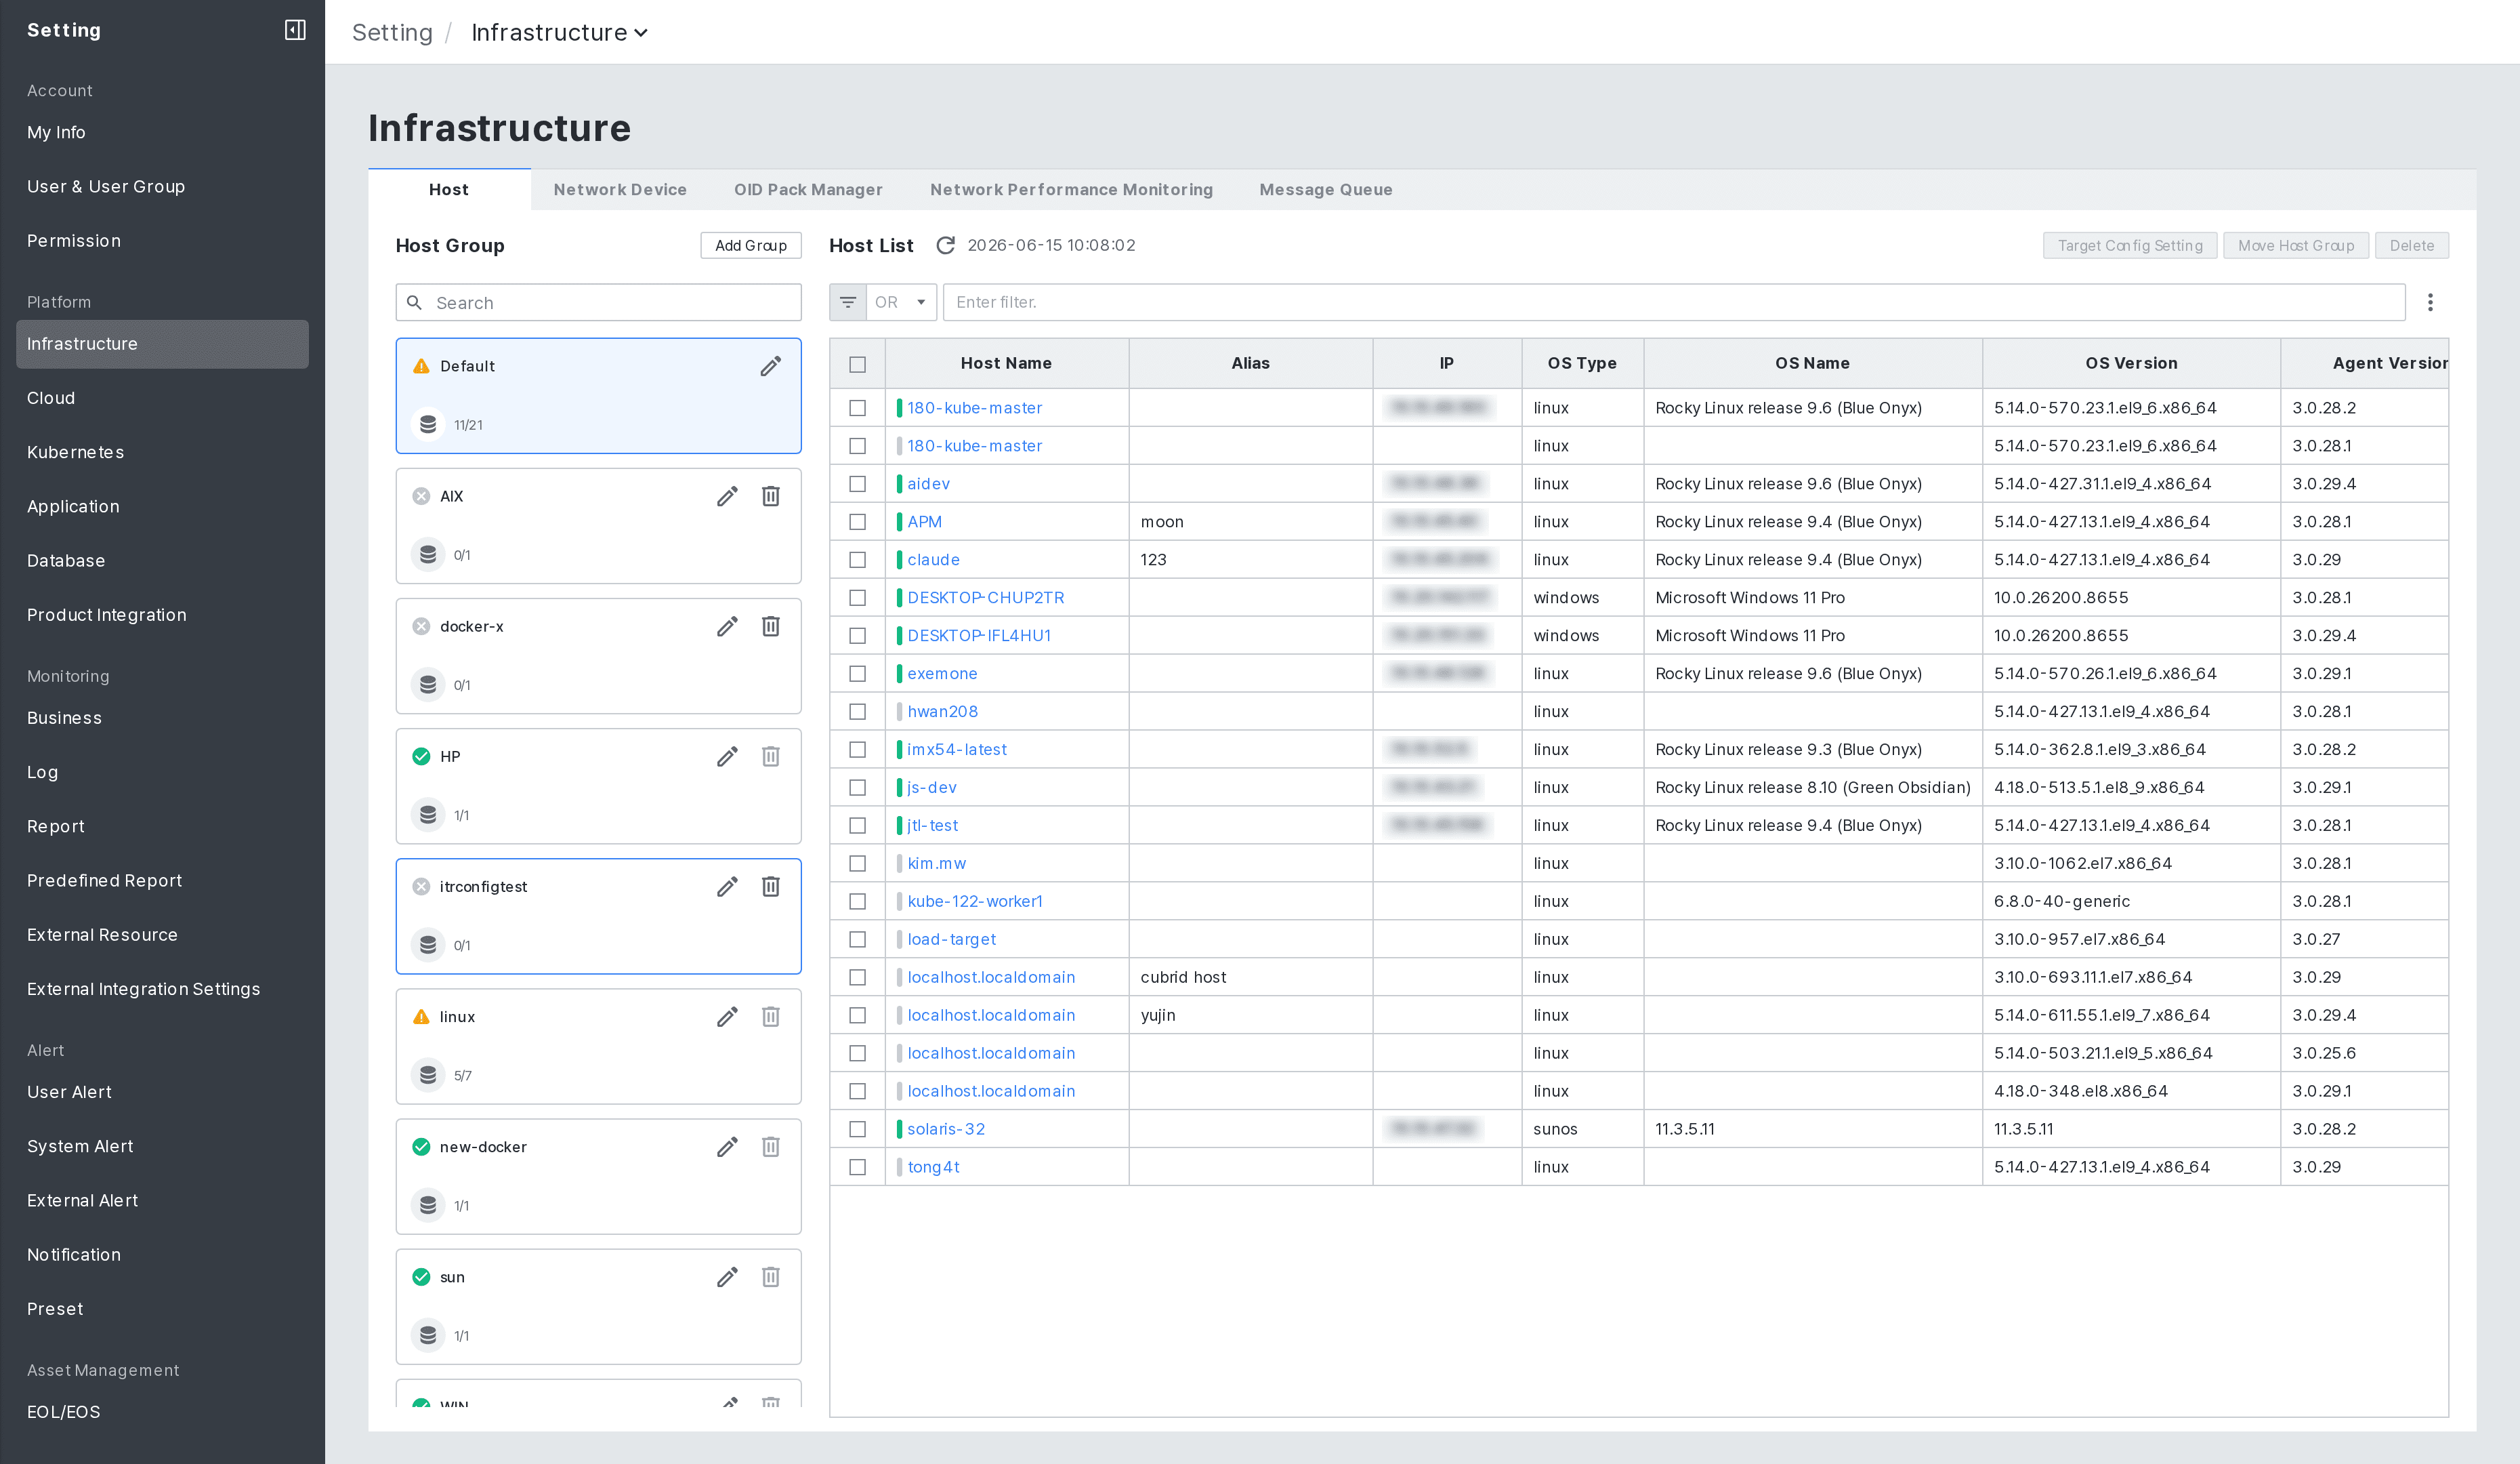Screen dimensions: 2520x1464
Task: Click the Add Group button
Action: point(750,245)
